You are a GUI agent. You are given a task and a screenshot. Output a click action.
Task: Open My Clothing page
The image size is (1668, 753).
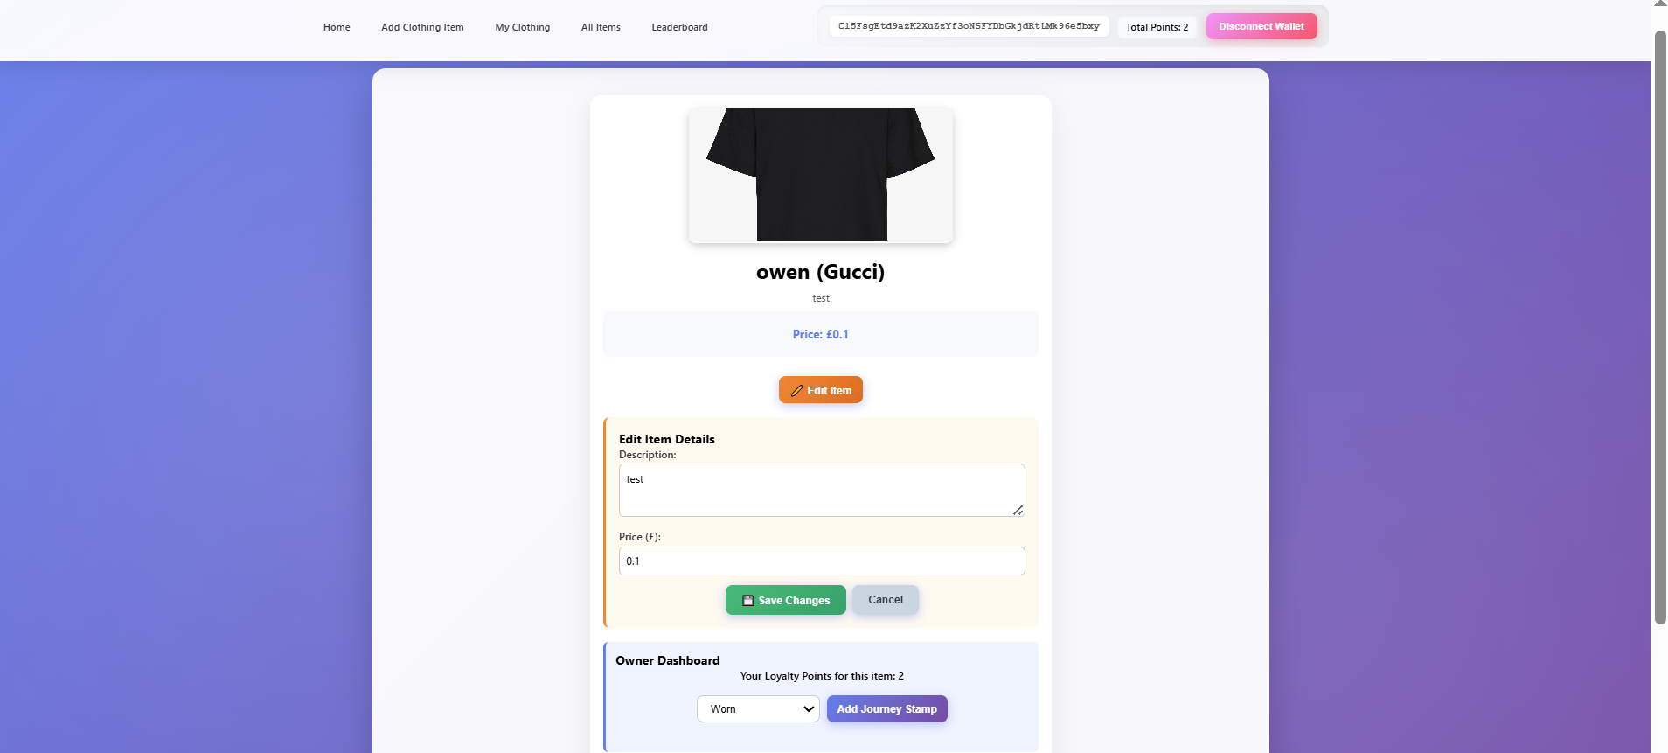(523, 27)
